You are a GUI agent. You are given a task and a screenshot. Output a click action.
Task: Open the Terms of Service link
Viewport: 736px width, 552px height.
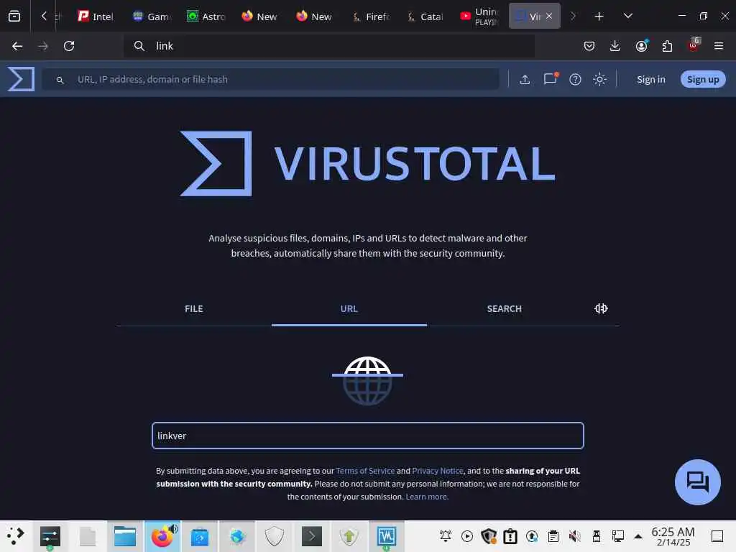point(365,470)
